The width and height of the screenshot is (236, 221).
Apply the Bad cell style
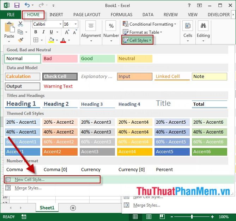[60, 58]
